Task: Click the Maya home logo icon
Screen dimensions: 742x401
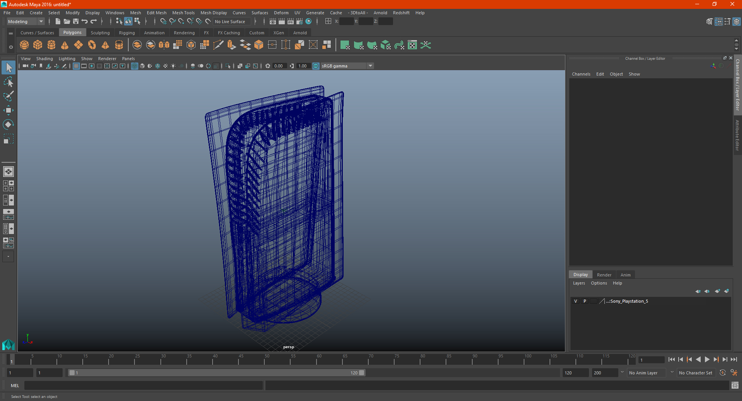Action: click(8, 344)
